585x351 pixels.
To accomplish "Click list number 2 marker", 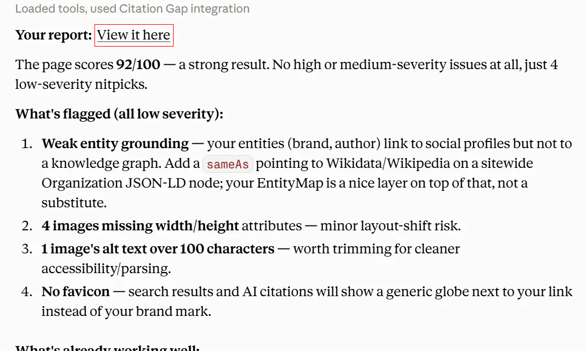I will pyautogui.click(x=27, y=226).
